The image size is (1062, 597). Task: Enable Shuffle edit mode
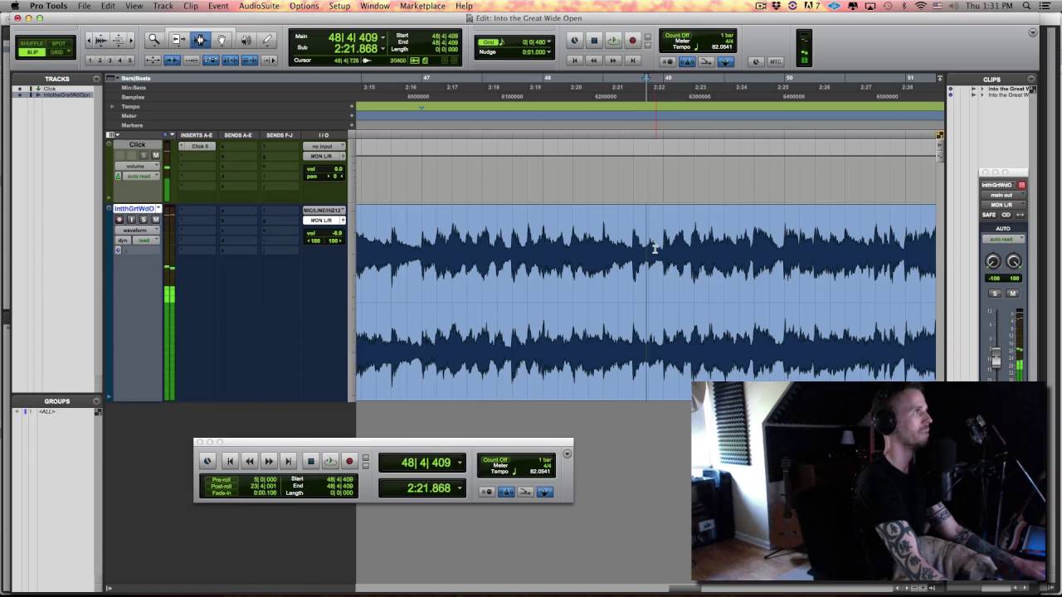point(32,43)
